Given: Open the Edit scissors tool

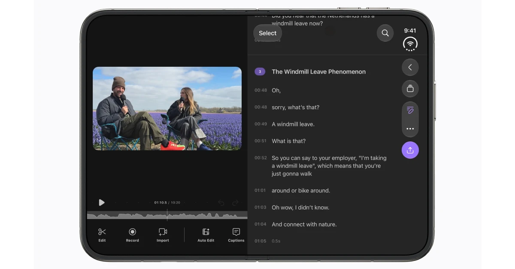Looking at the screenshot, I should (102, 235).
